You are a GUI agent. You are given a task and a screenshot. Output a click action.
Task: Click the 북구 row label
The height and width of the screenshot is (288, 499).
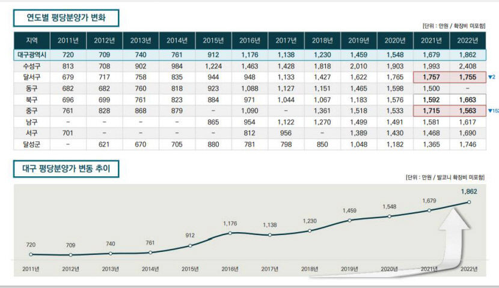32,100
